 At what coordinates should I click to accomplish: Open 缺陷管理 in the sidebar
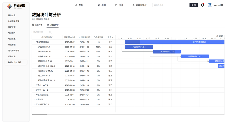pyautogui.click(x=12, y=45)
